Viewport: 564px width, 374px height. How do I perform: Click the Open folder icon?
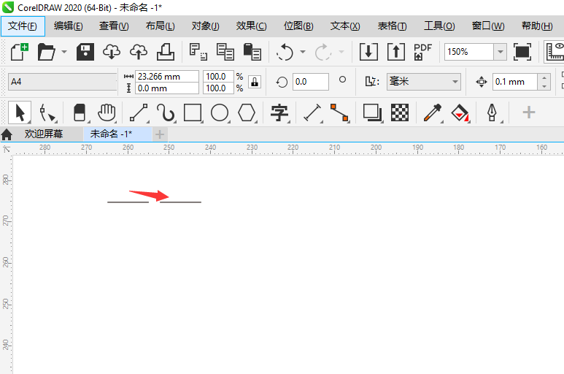point(47,52)
